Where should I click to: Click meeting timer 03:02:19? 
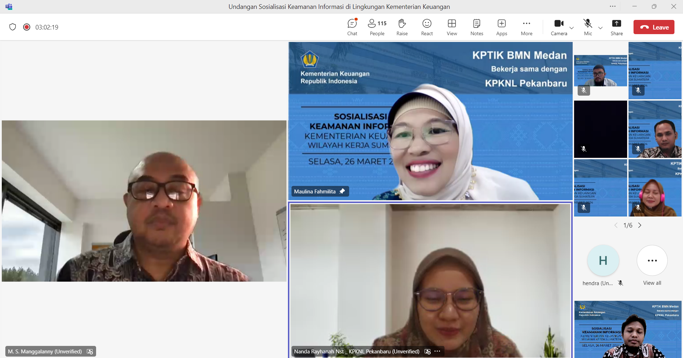[47, 27]
